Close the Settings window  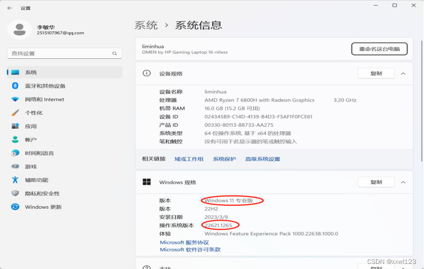[414, 5]
